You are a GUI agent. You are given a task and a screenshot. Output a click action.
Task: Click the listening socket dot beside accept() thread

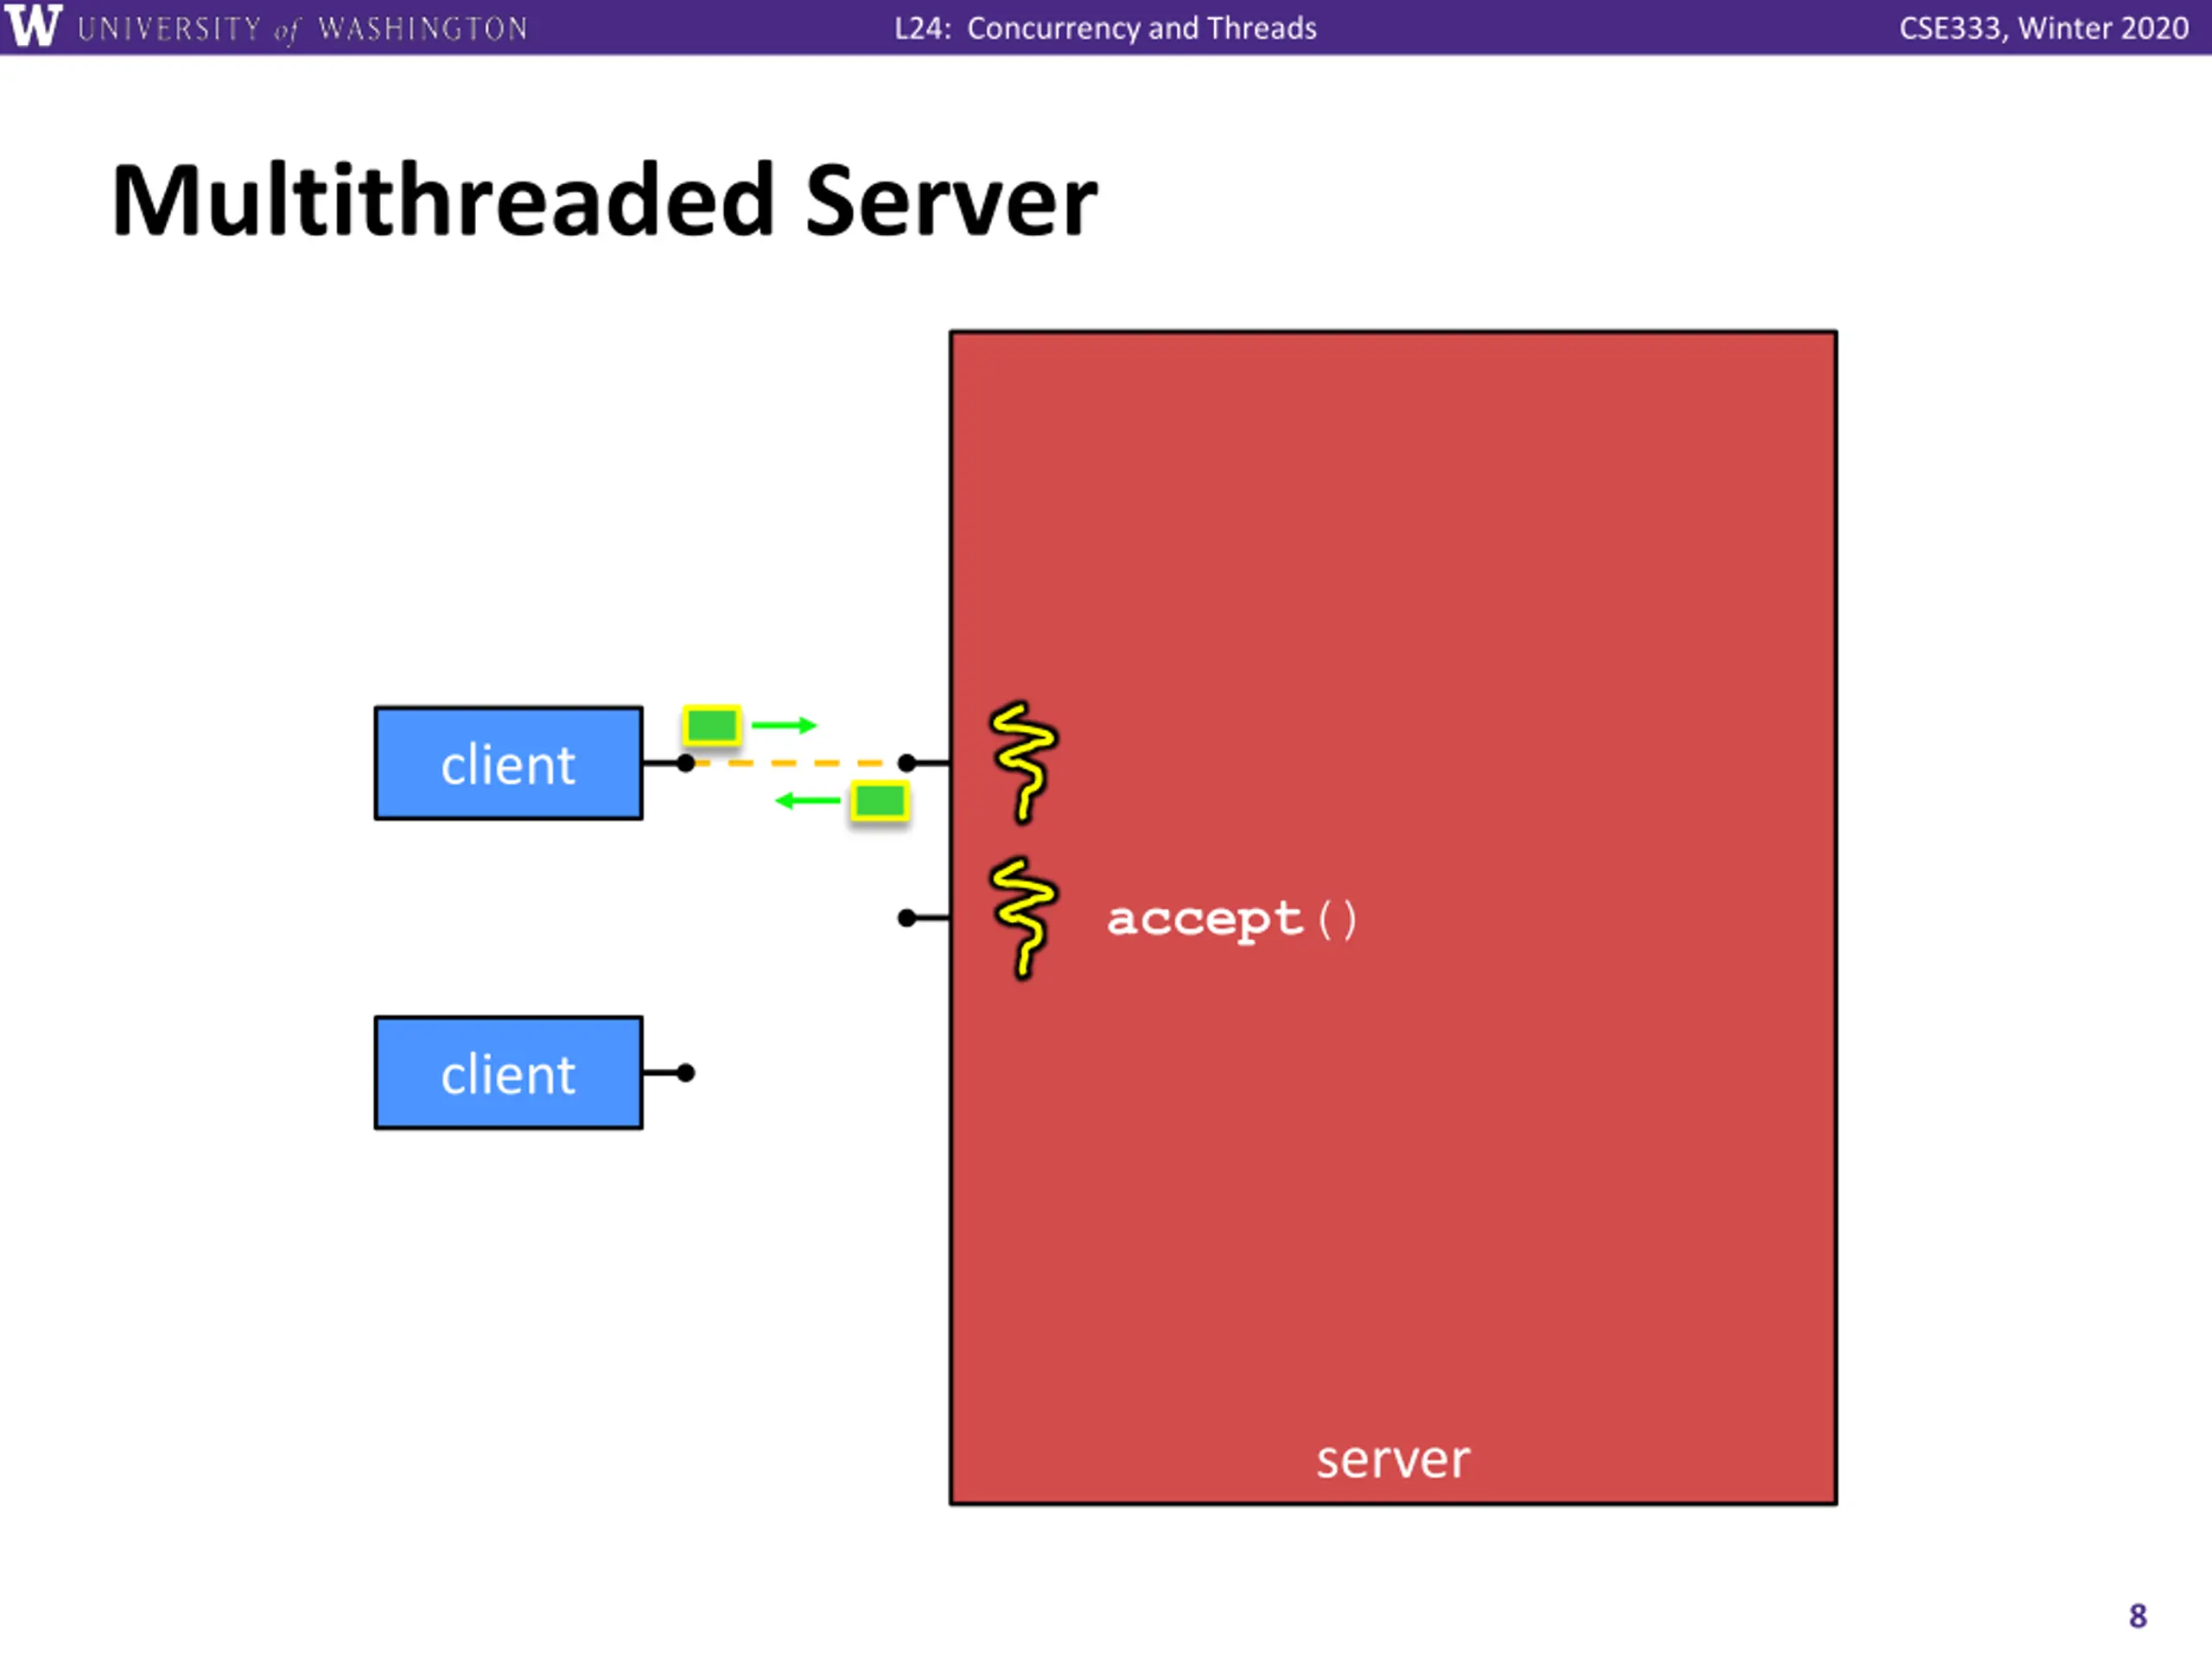tap(907, 918)
